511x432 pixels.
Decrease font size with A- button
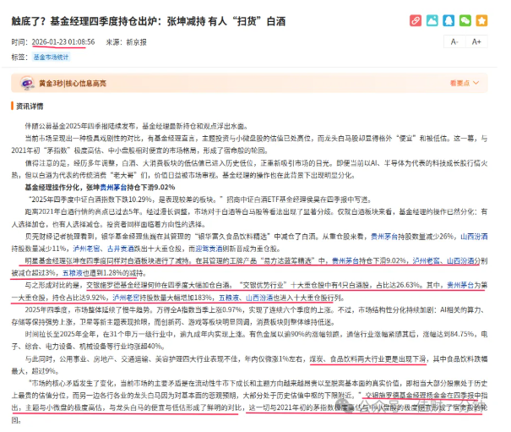click(x=454, y=41)
